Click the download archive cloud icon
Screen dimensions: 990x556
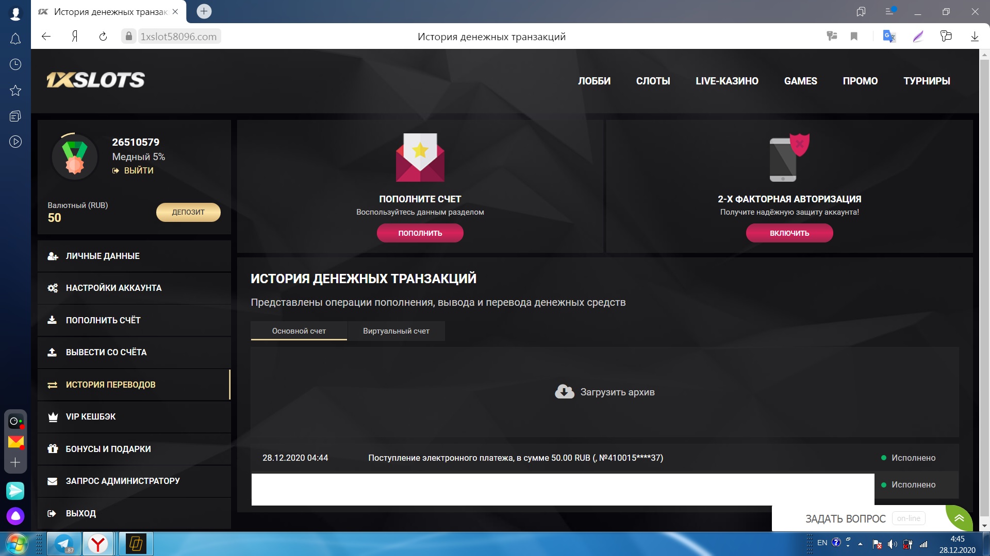tap(564, 392)
